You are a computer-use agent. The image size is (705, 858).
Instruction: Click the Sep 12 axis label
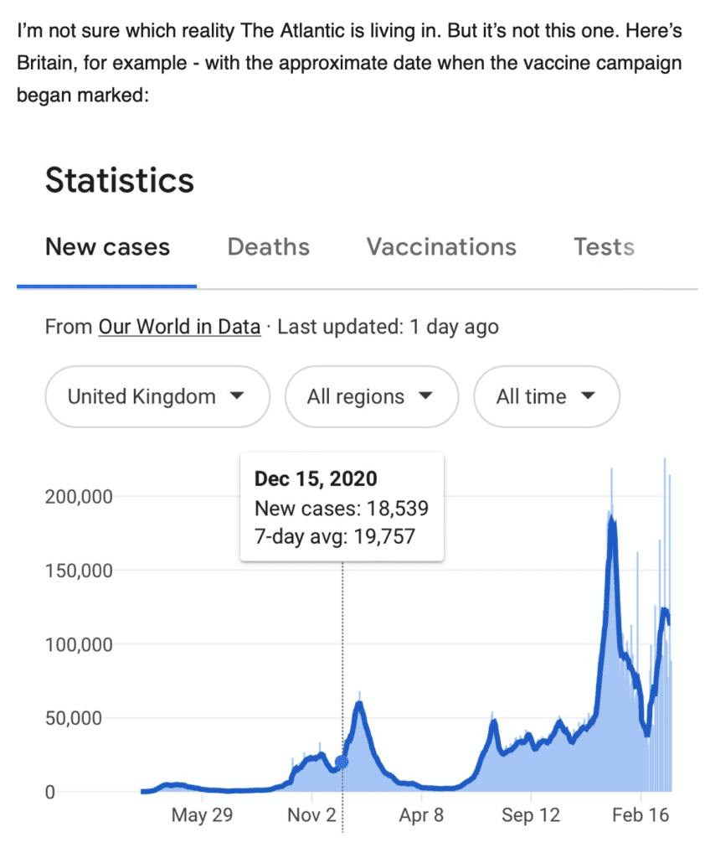pos(531,814)
